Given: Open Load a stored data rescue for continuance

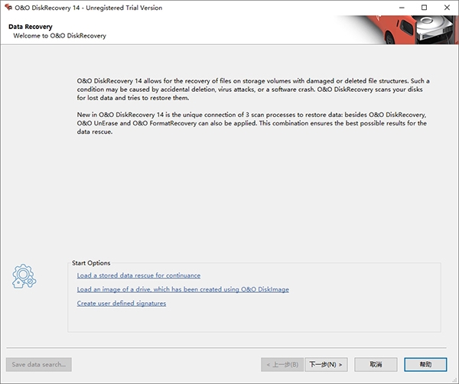Looking at the screenshot, I should tap(138, 275).
